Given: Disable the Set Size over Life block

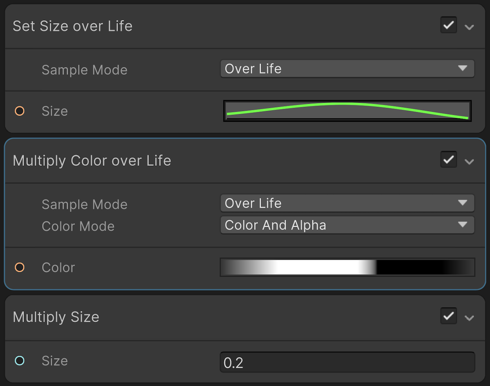Looking at the screenshot, I should click(x=448, y=26).
